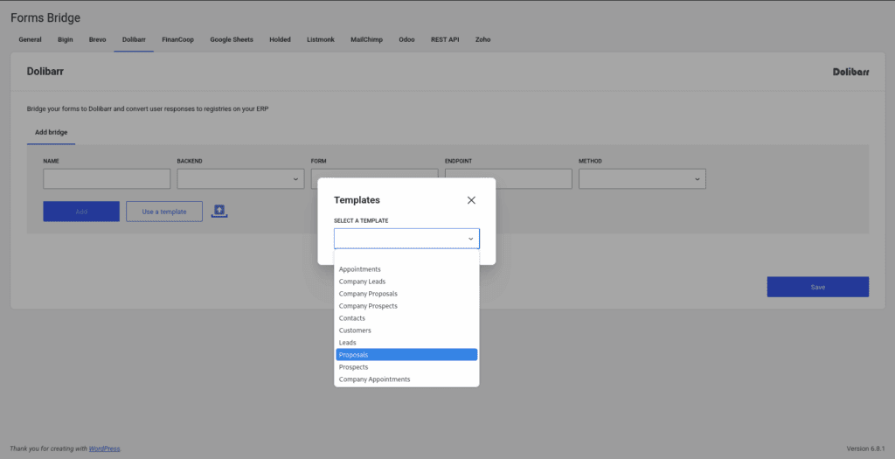Go to the FinanCoop tab

pos(177,39)
